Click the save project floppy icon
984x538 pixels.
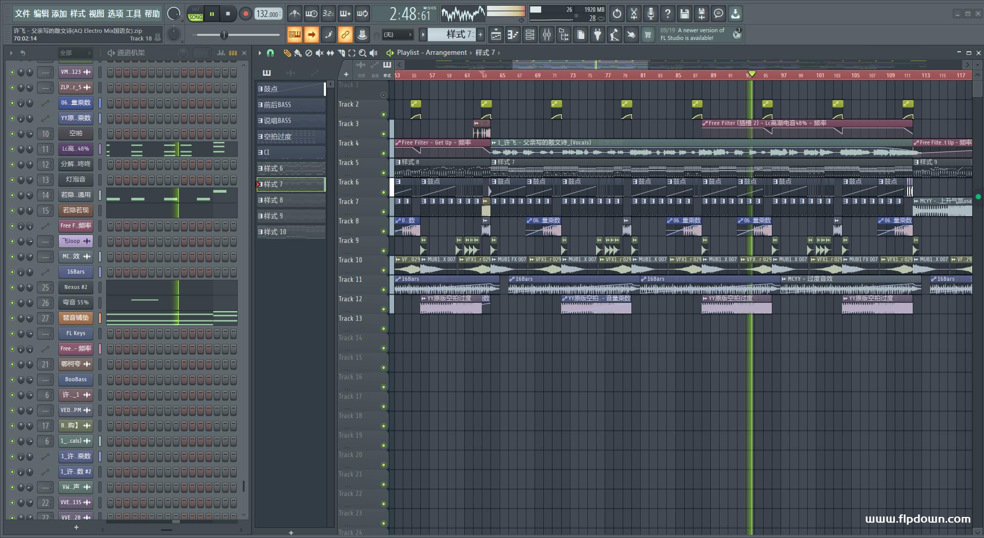click(x=685, y=14)
